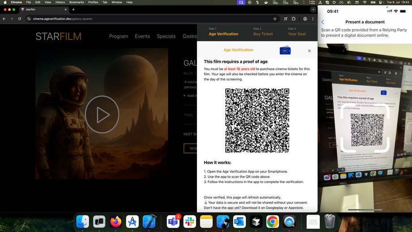Open Outlook from the dock
The image size is (412, 232).
click(x=240, y=222)
